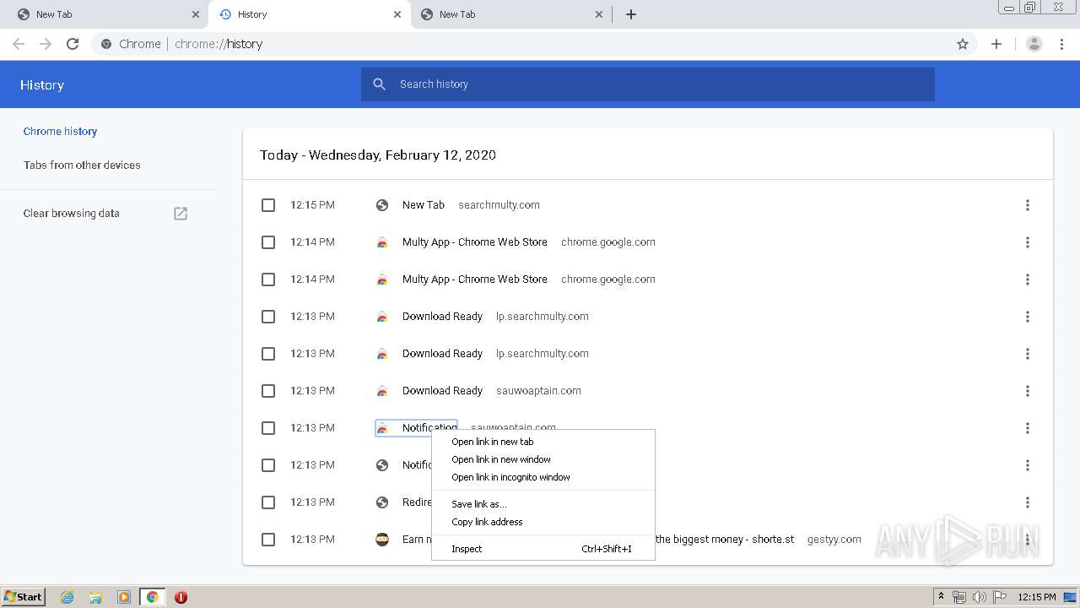Check the first Multy App 12:14 PM entry
This screenshot has width=1080, height=608.
pyautogui.click(x=268, y=242)
